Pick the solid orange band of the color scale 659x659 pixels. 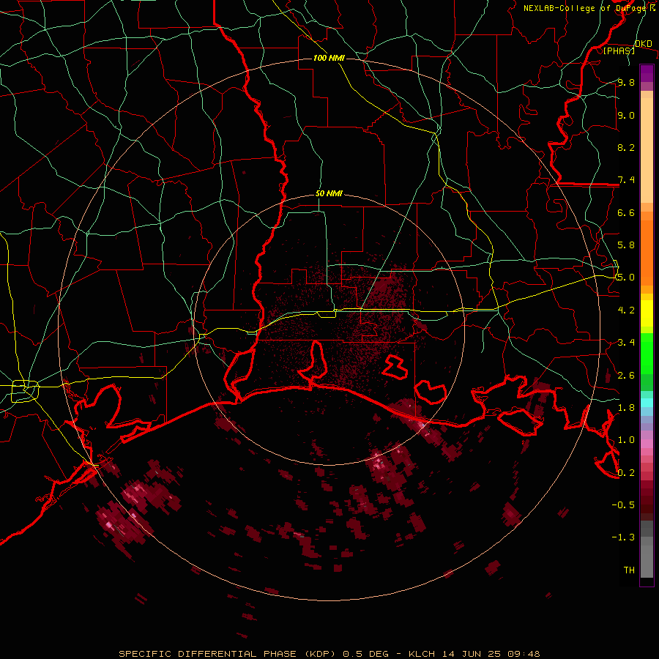[x=647, y=253]
